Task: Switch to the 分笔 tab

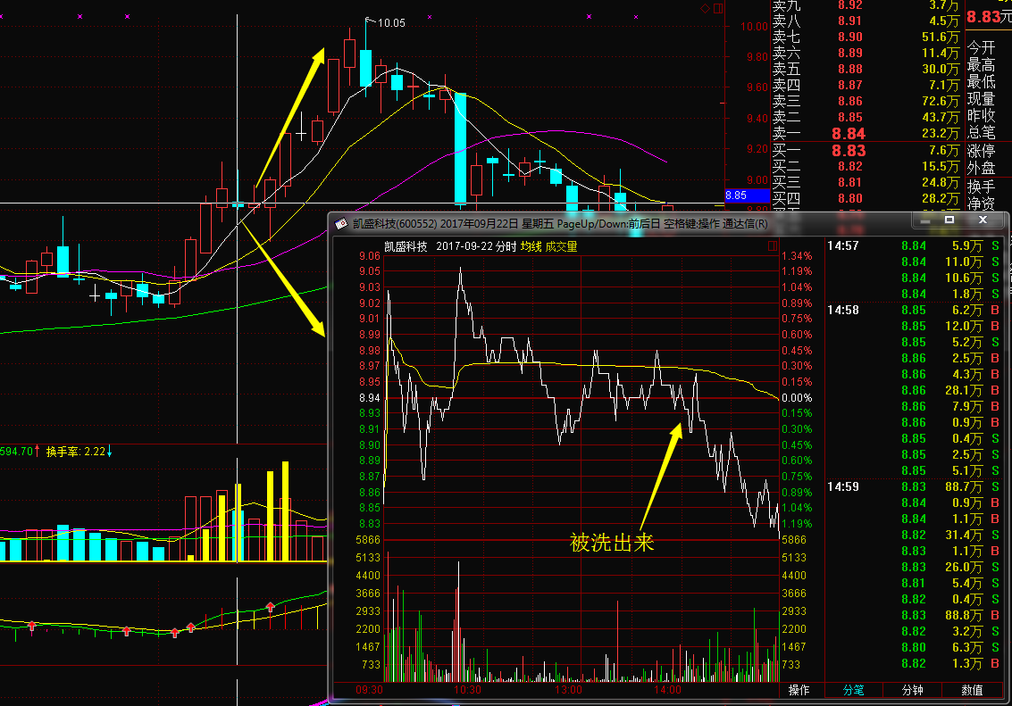Action: [853, 690]
